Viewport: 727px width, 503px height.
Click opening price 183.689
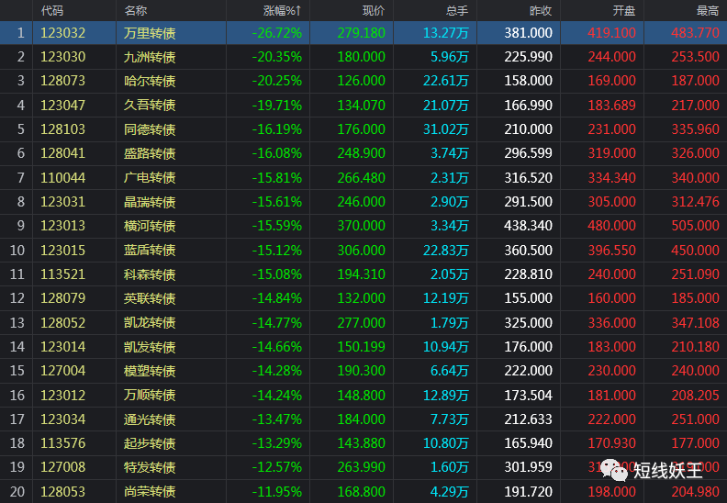coord(611,106)
